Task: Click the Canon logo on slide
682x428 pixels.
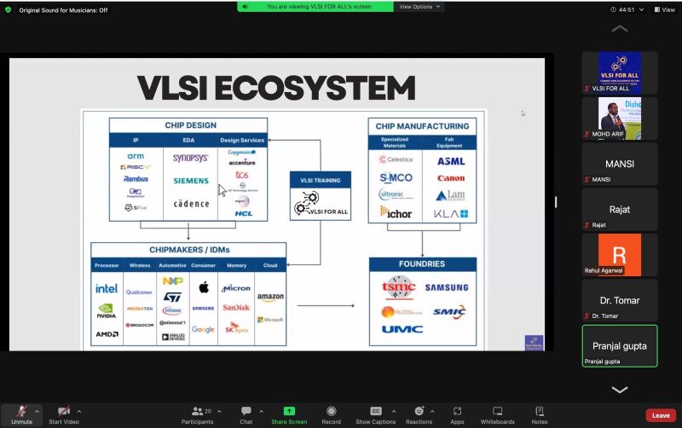Action: pyautogui.click(x=451, y=178)
